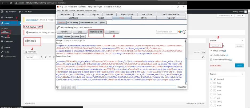Click Add Media button
This screenshot has width=250, height=108.
click(30, 52)
